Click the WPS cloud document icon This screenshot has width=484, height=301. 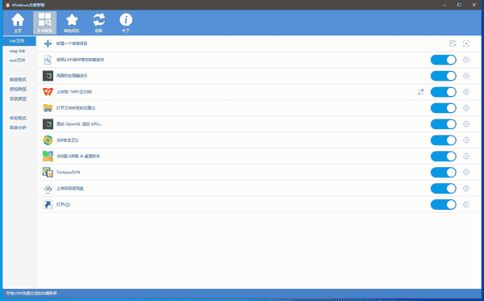pos(48,92)
